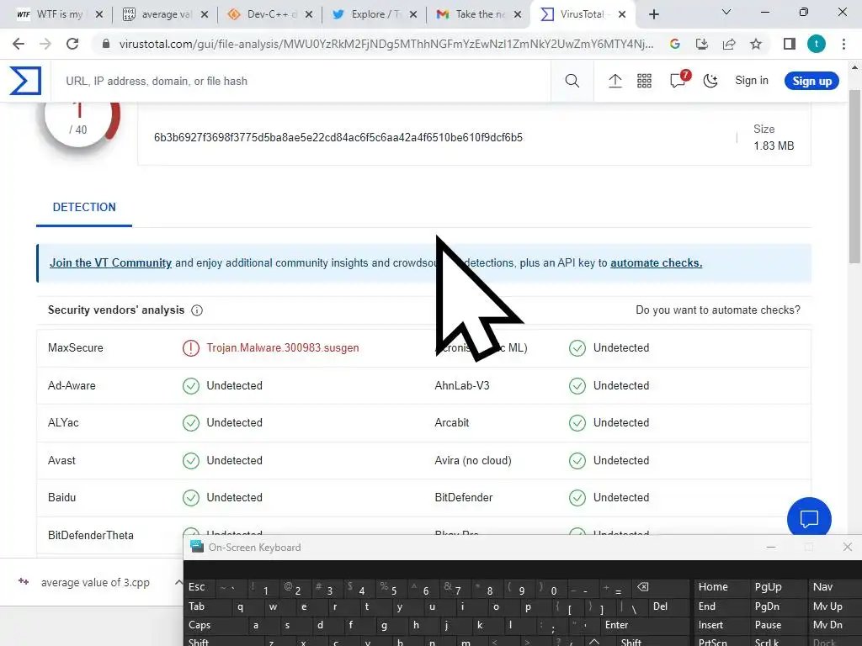Click Do you want to automate checks?

coord(717,310)
